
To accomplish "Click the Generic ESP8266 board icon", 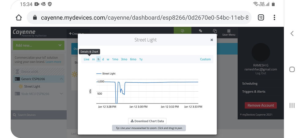I will tap(17, 79).
